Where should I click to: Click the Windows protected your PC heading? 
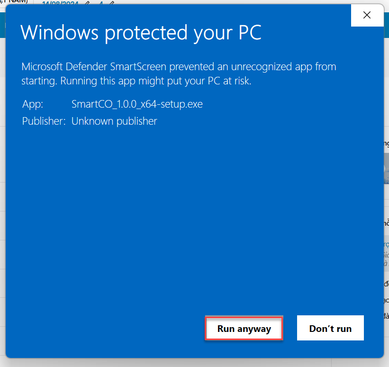click(141, 32)
